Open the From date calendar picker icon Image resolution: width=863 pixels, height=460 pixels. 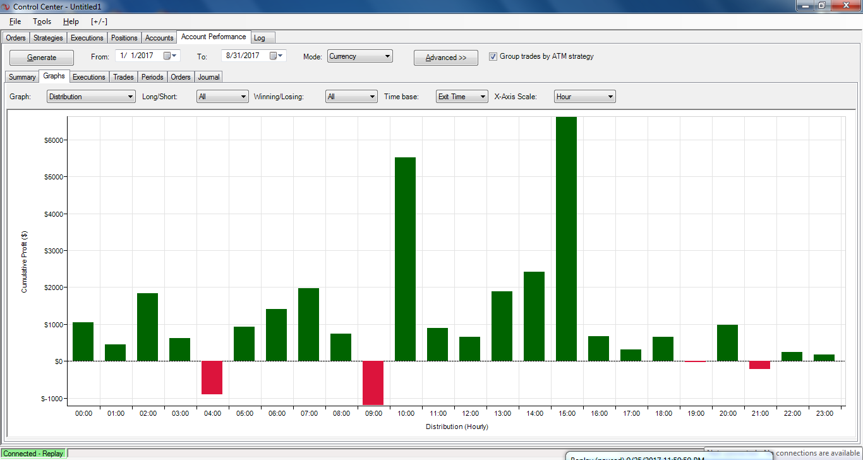pos(170,56)
